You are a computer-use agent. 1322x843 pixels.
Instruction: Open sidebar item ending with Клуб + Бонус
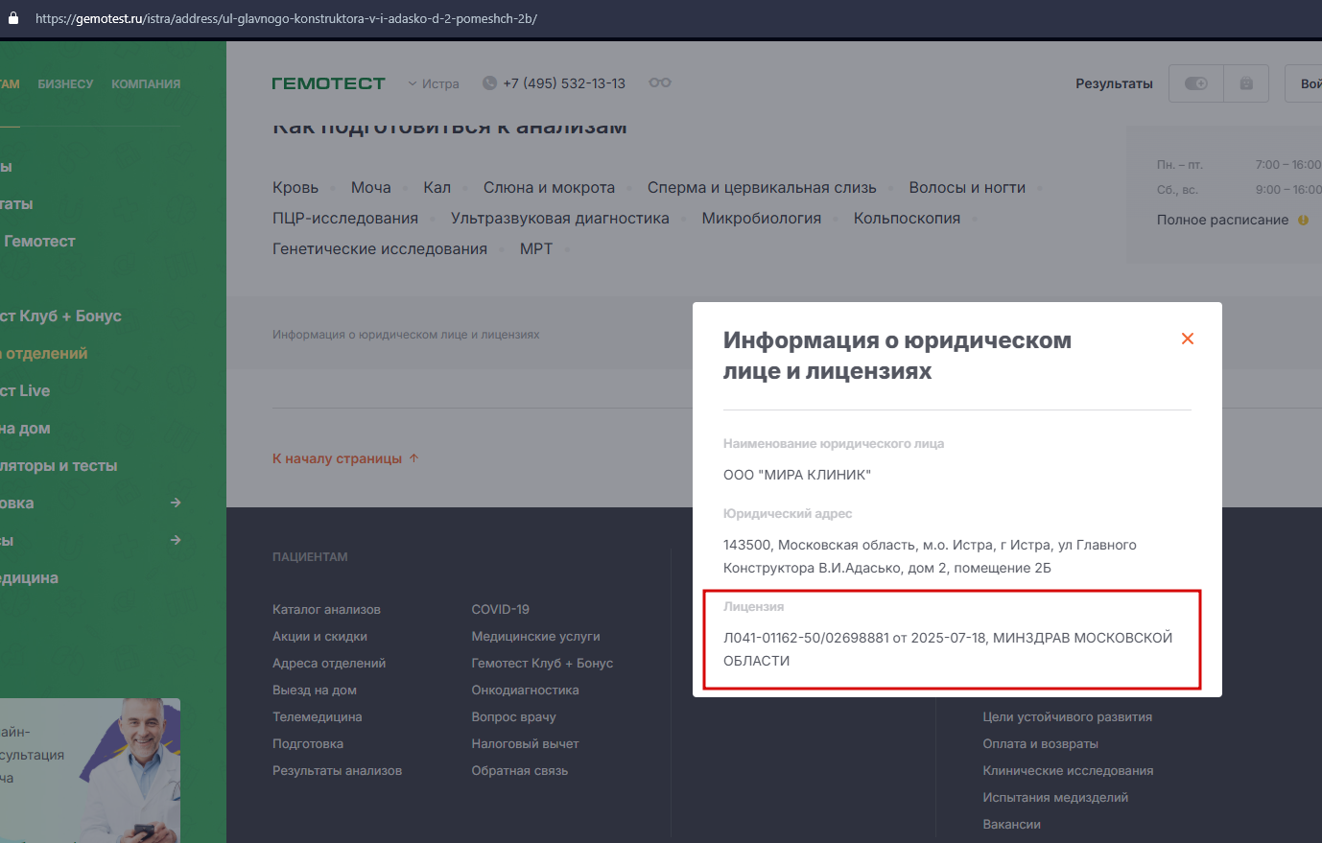click(60, 316)
